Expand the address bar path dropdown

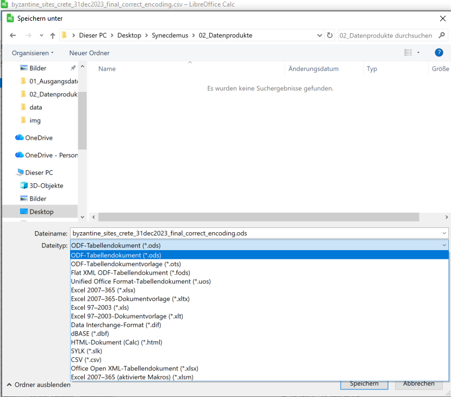[x=320, y=35]
